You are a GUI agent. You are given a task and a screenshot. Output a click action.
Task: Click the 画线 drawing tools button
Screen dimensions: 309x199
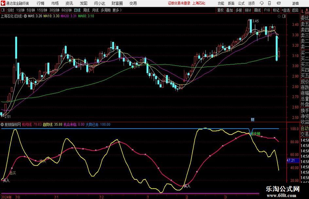(x=257, y=10)
